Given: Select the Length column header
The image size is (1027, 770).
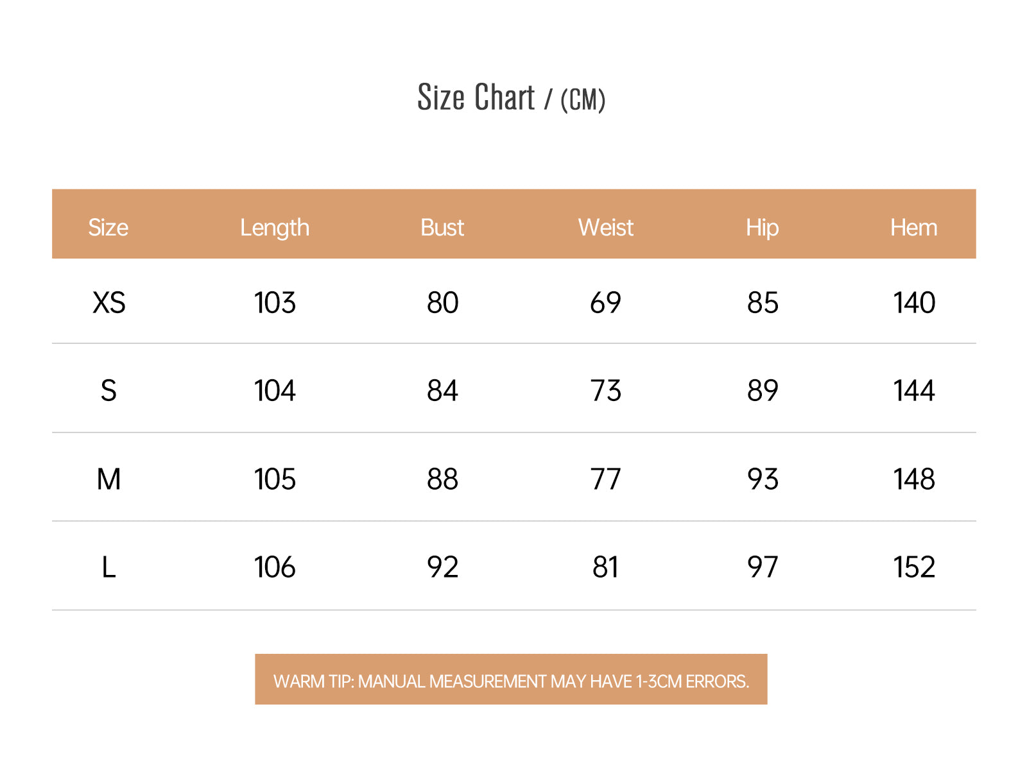Looking at the screenshot, I should coord(275,228).
